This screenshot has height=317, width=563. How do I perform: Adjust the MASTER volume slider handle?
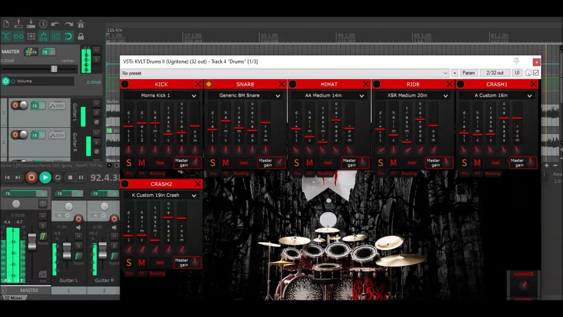54,69
